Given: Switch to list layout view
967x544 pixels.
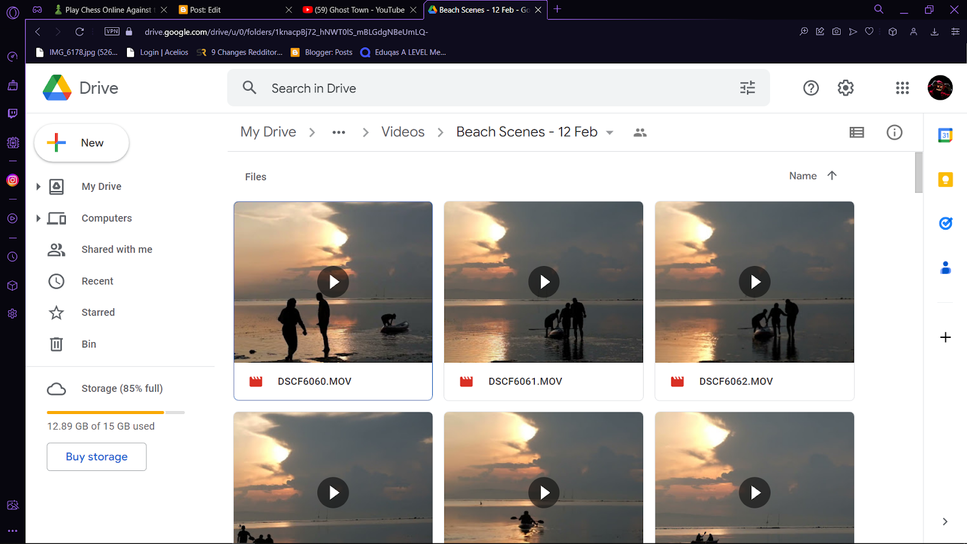Looking at the screenshot, I should pos(856,132).
